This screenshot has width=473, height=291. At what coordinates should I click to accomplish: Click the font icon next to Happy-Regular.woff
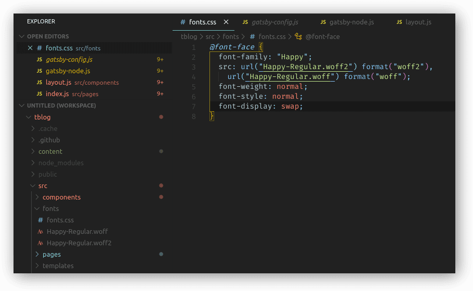40,232
